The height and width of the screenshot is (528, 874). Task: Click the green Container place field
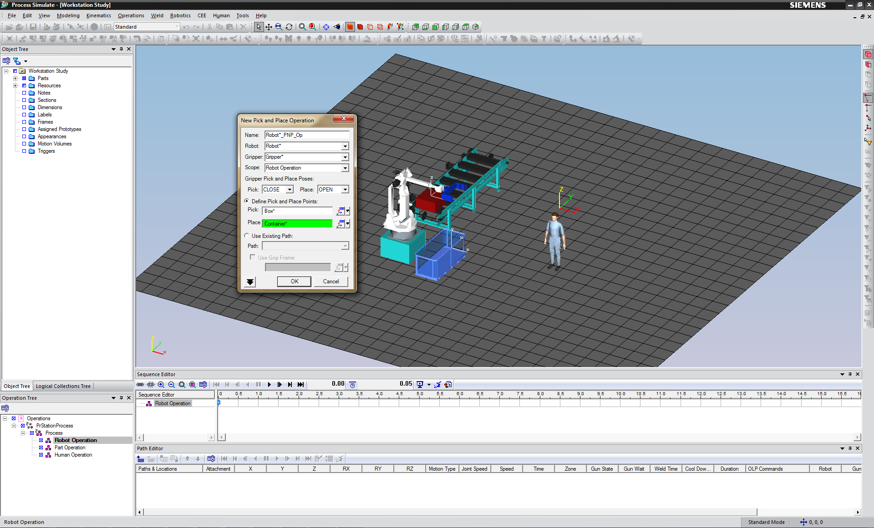(297, 224)
